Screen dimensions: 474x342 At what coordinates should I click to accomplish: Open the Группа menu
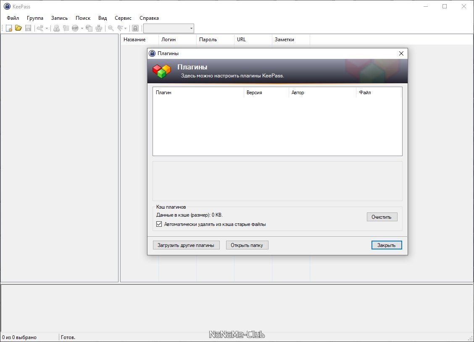(35, 18)
